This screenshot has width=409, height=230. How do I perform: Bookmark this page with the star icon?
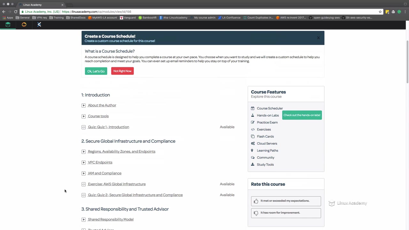[x=380, y=12]
